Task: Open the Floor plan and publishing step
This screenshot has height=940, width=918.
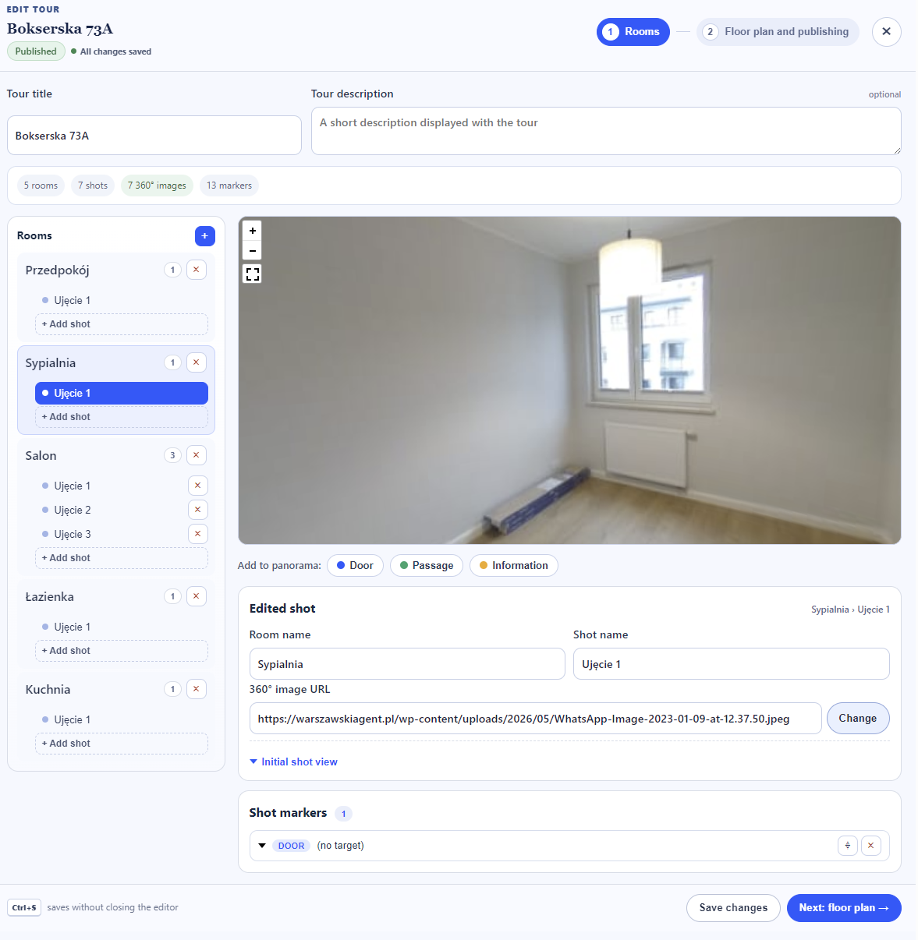Action: pyautogui.click(x=778, y=32)
